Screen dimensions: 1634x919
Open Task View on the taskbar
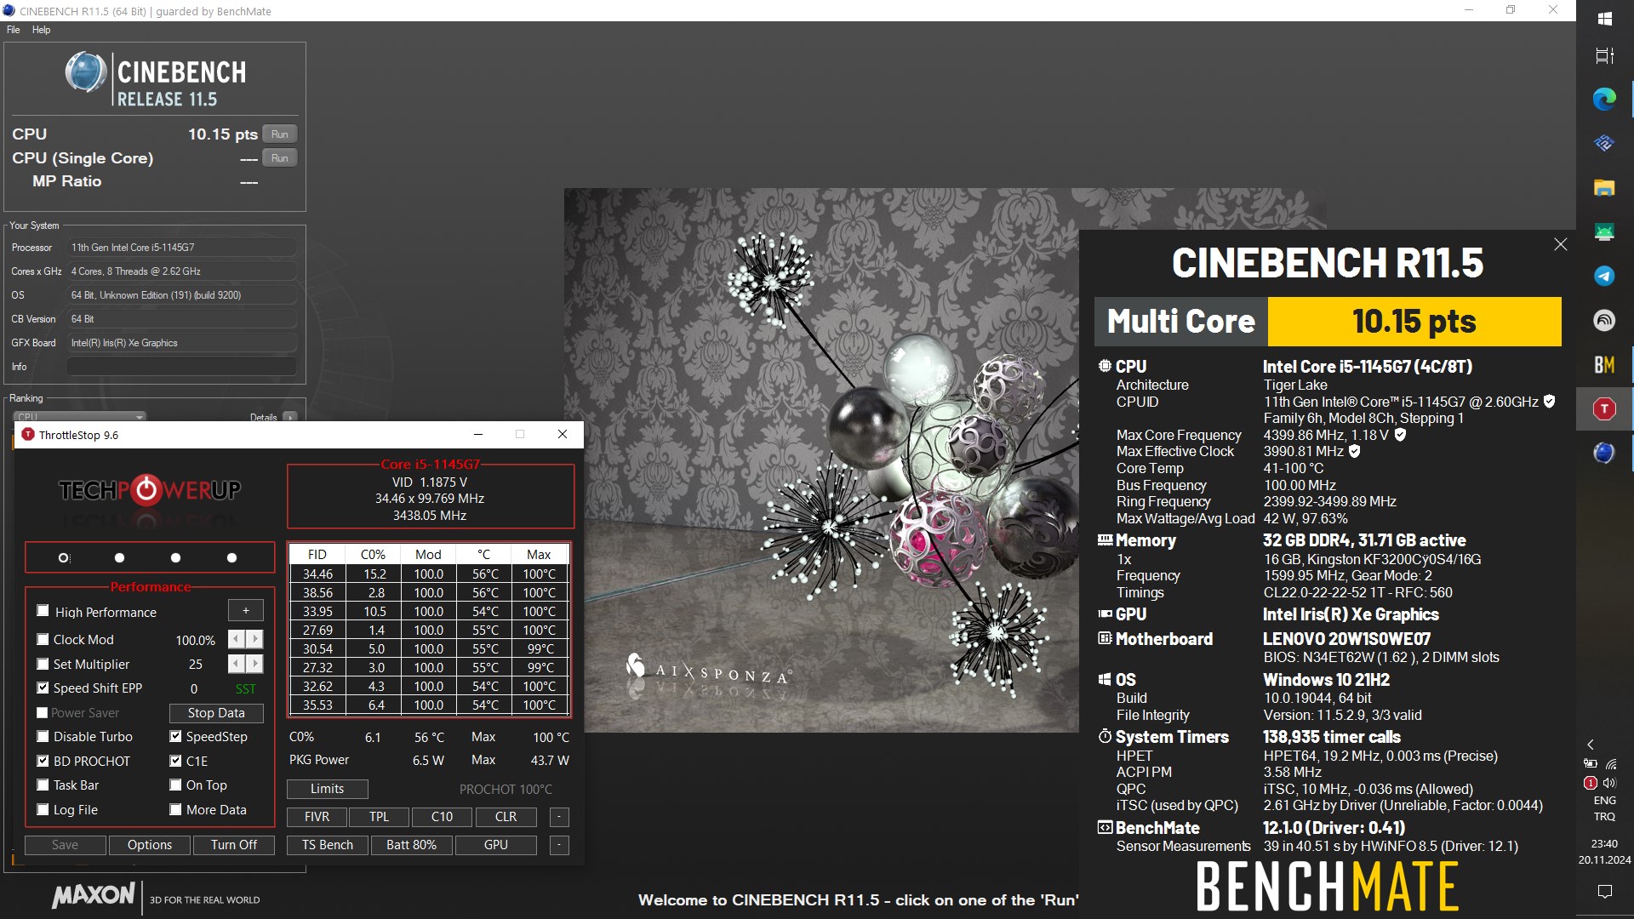coord(1604,55)
